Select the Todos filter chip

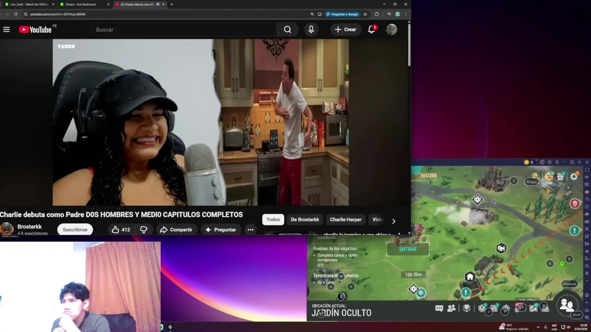pyautogui.click(x=273, y=219)
